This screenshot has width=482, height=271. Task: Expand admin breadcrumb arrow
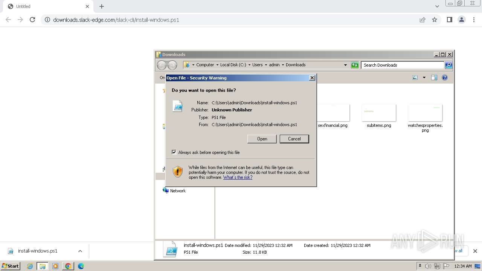[x=283, y=65]
